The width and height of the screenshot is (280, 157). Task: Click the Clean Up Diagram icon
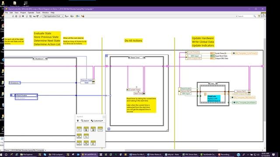tap(83, 16)
